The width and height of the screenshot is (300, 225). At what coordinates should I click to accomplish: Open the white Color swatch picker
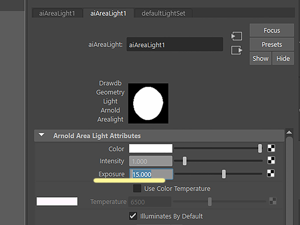pos(150,149)
